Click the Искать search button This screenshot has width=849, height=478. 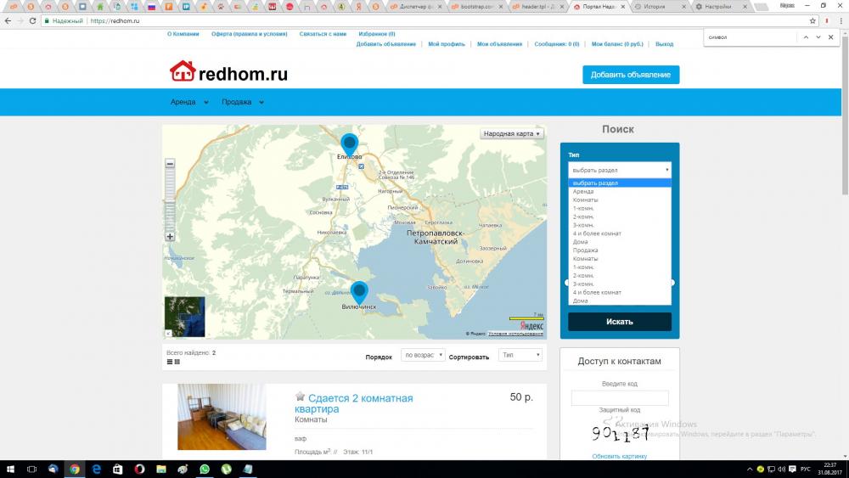click(620, 322)
